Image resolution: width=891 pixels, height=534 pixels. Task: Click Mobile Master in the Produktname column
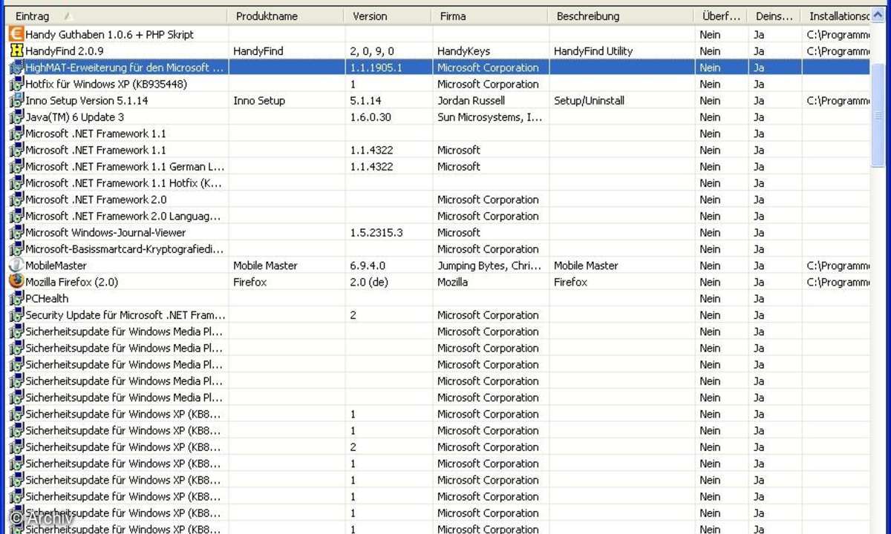click(265, 266)
